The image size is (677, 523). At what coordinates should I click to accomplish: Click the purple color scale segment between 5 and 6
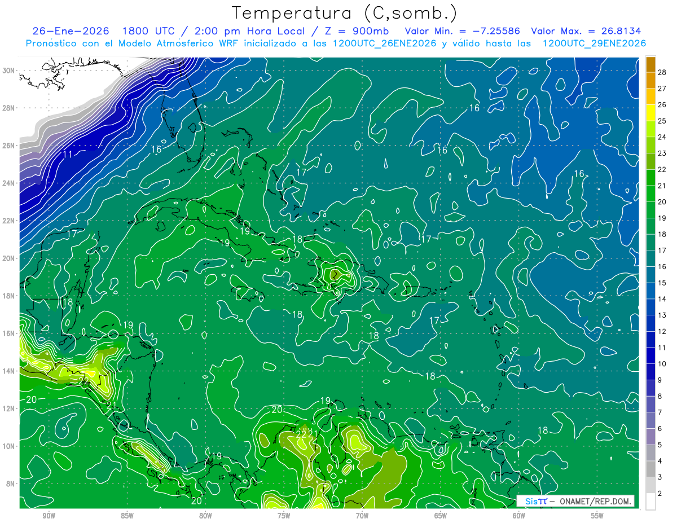(x=651, y=437)
